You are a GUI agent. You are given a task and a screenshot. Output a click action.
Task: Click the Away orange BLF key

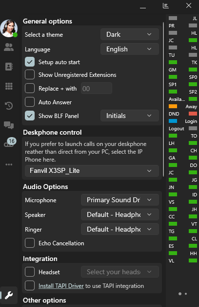click(183, 107)
